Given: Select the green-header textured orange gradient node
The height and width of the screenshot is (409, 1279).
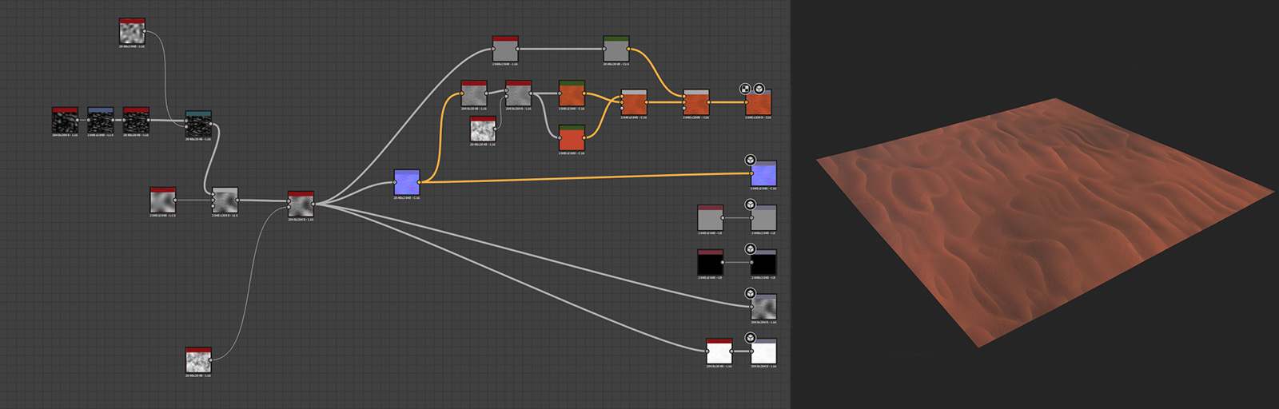Looking at the screenshot, I should pyautogui.click(x=572, y=93).
